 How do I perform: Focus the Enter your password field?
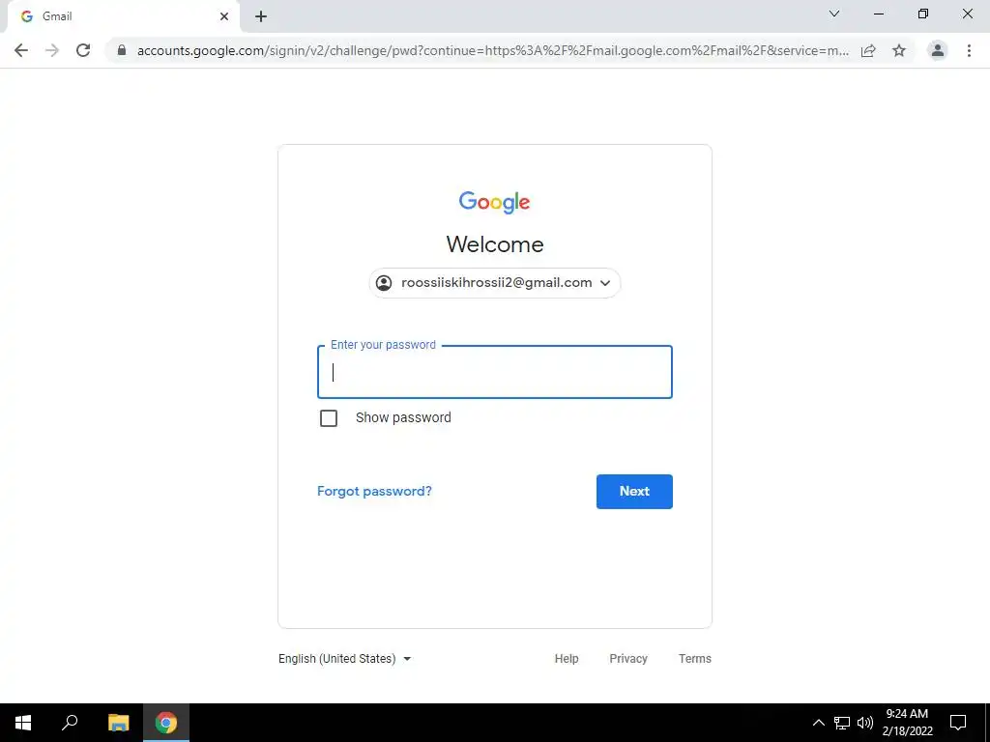tap(495, 372)
